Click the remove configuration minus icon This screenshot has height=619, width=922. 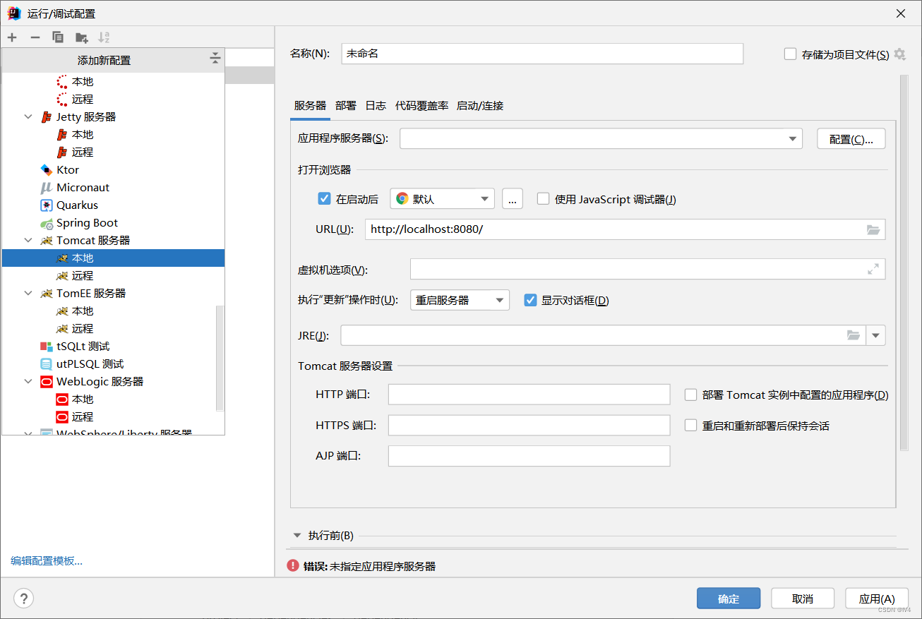[x=35, y=37]
